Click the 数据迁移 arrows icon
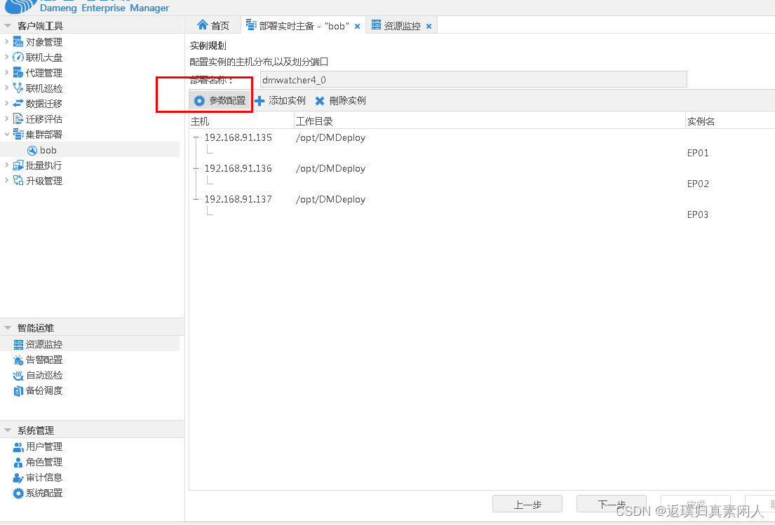Viewport: 775px width, 525px height. 18,103
